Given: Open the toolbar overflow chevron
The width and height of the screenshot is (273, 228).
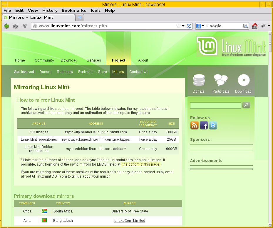Looking at the screenshot, I should [x=268, y=26].
